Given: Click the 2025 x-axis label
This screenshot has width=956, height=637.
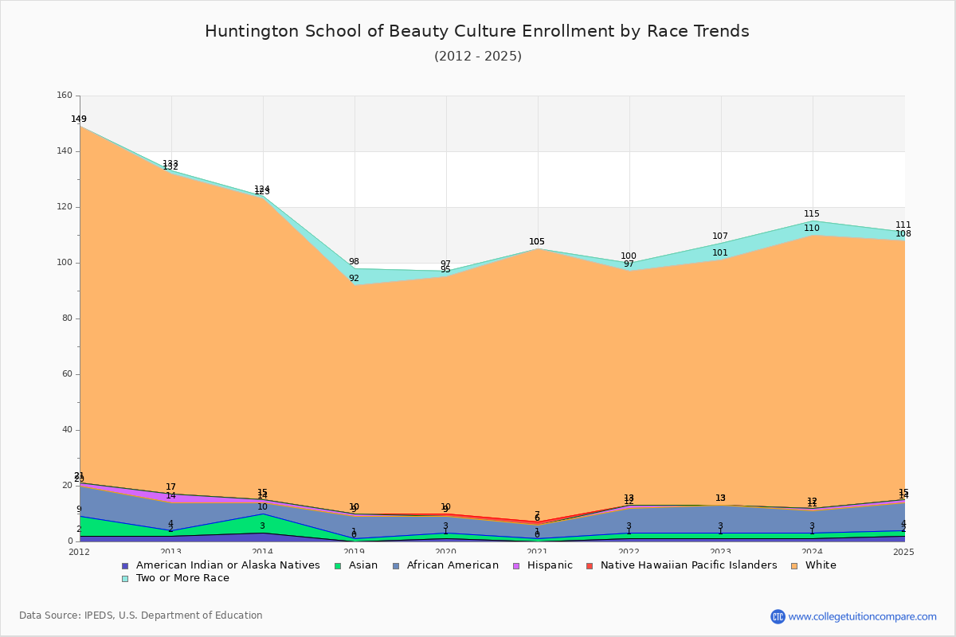Looking at the screenshot, I should 904,551.
